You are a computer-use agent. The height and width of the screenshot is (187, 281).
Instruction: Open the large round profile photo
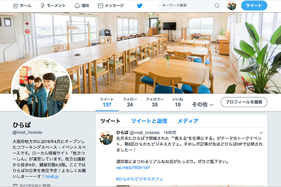pyautogui.click(x=42, y=88)
